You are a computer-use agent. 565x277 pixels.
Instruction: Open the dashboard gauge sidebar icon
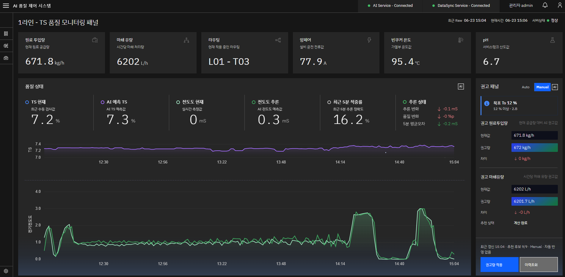[6, 46]
